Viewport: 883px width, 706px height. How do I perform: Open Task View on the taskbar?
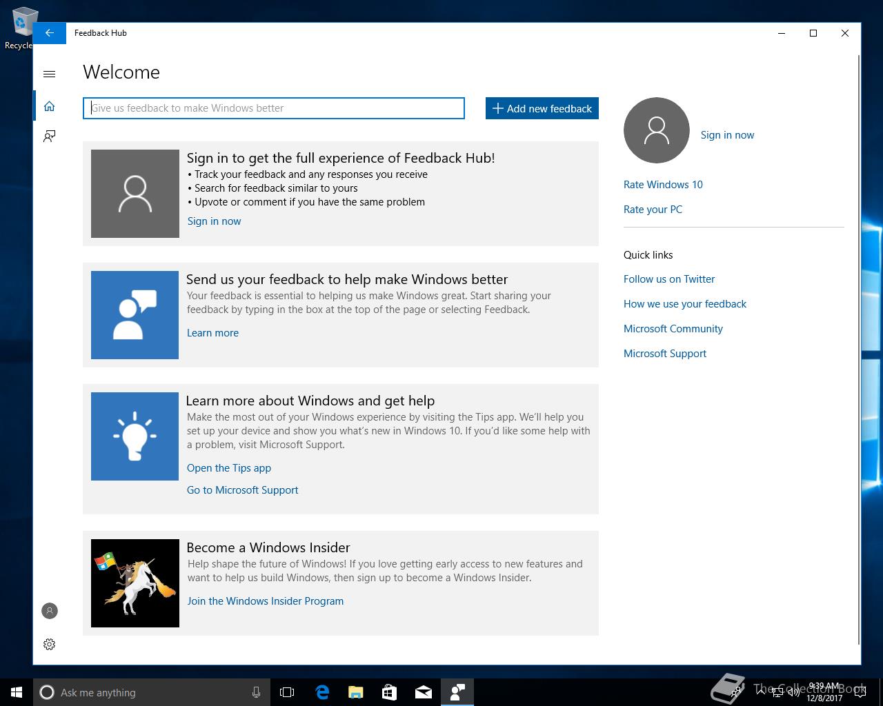[287, 692]
